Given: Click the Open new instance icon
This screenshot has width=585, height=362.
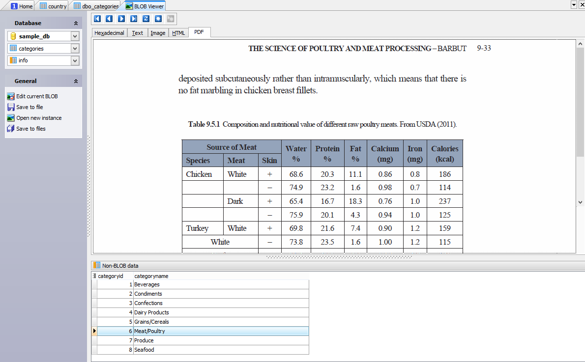Looking at the screenshot, I should (x=11, y=118).
